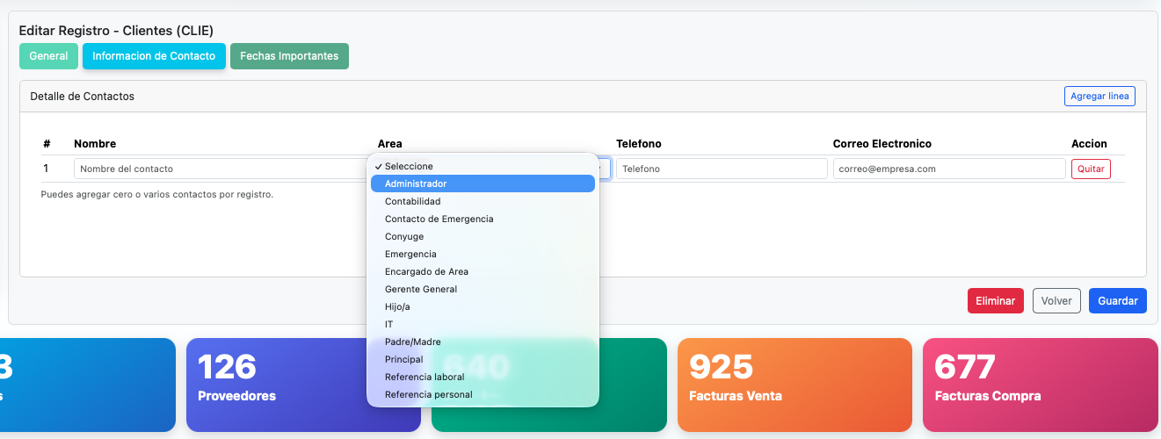The image size is (1161, 439).
Task: Focus the Nombre del contacto field
Action: pyautogui.click(x=220, y=169)
